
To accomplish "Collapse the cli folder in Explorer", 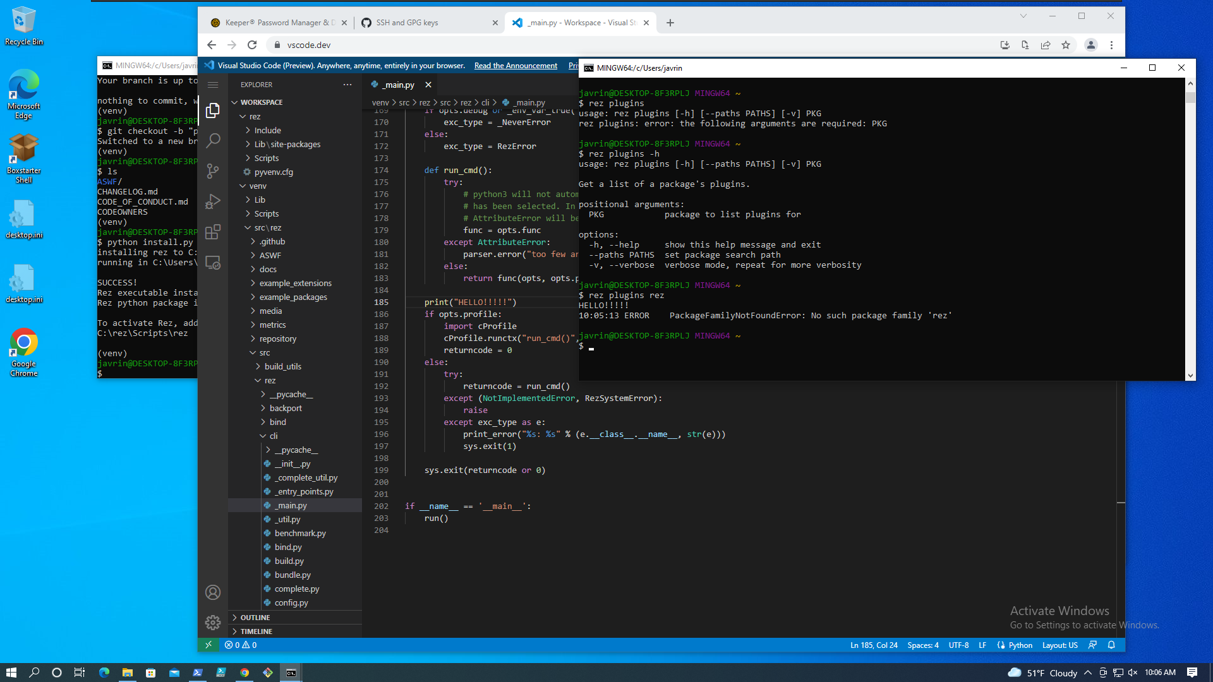I will [273, 436].
